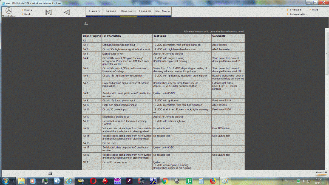
Task: Switch to the Diagram tab
Action: click(94, 11)
